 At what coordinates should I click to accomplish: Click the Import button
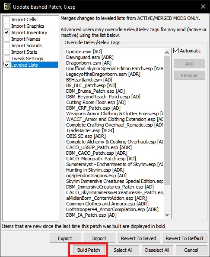click(99, 238)
